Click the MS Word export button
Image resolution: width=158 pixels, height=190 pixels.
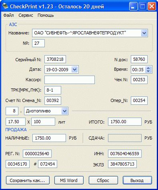coord(69,180)
